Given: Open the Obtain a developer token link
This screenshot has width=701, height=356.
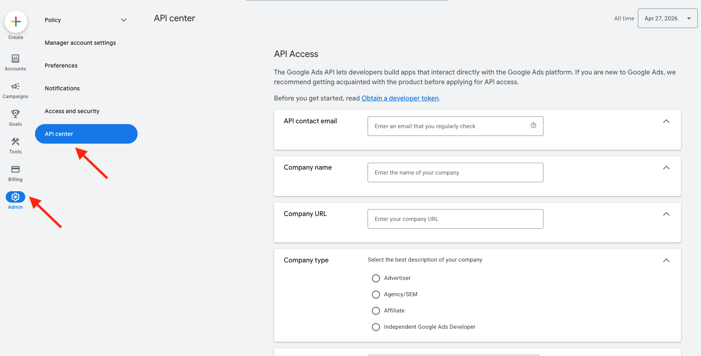Looking at the screenshot, I should (400, 98).
